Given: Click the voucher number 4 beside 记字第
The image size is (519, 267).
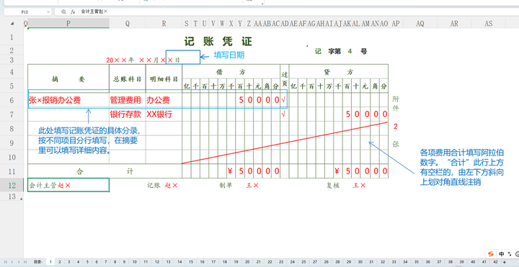Looking at the screenshot, I should click(x=350, y=51).
